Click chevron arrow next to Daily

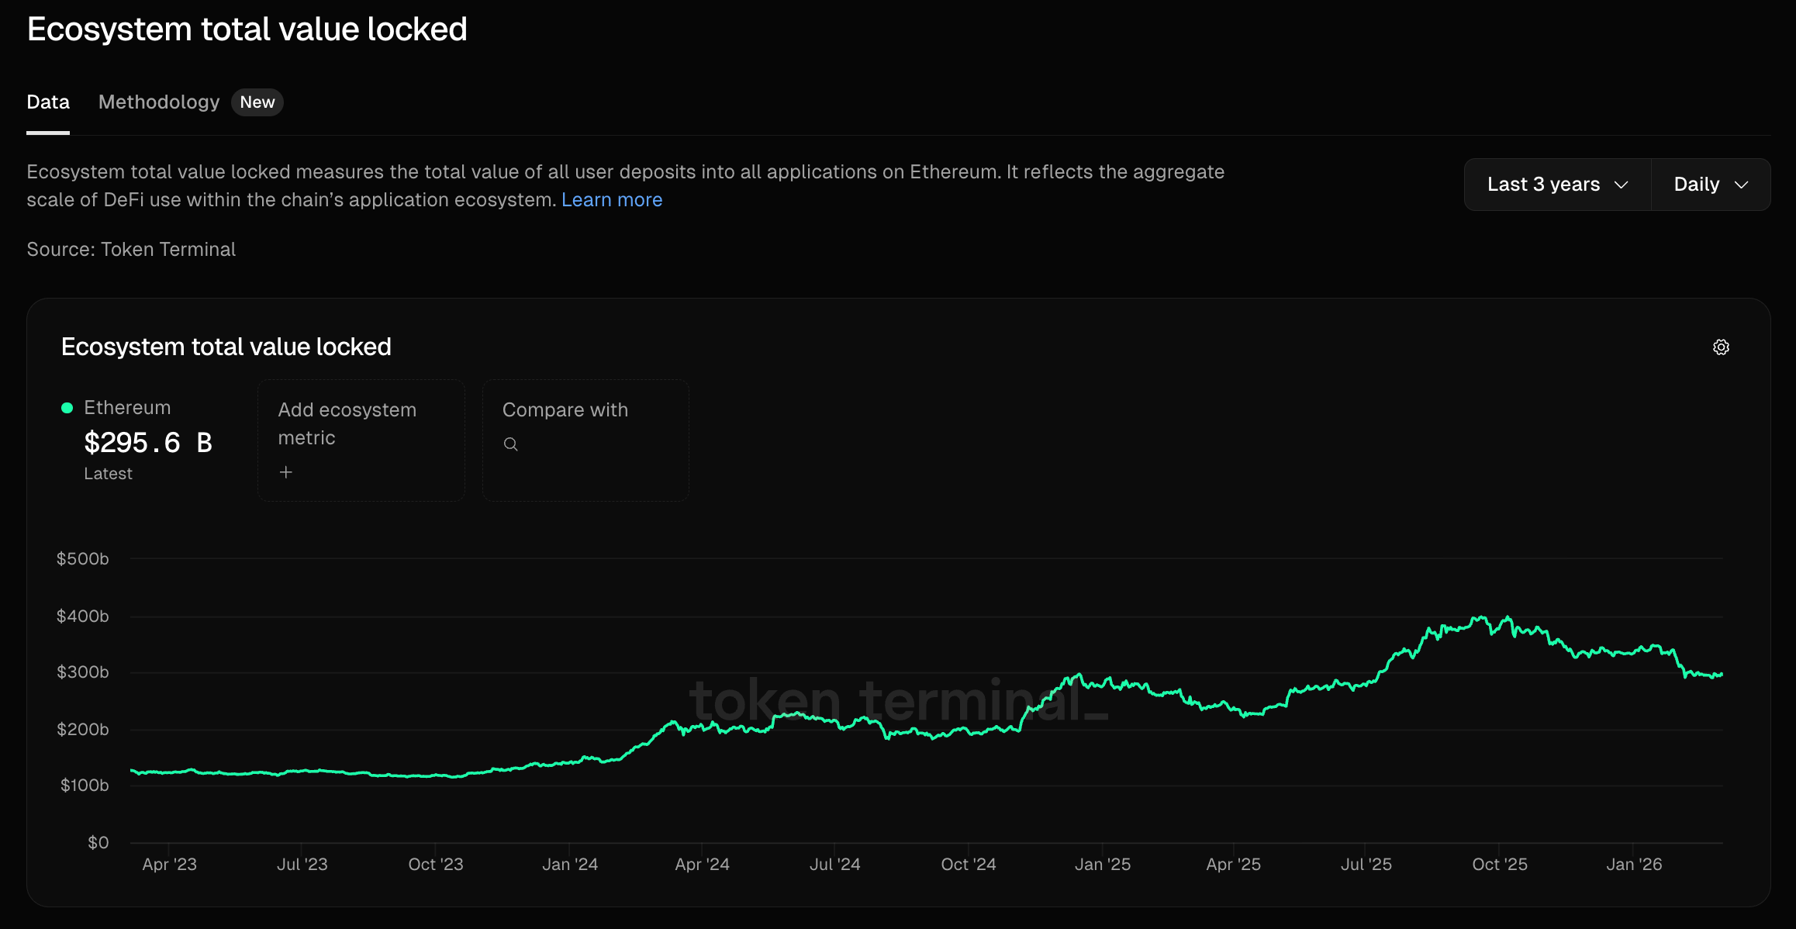(1741, 185)
